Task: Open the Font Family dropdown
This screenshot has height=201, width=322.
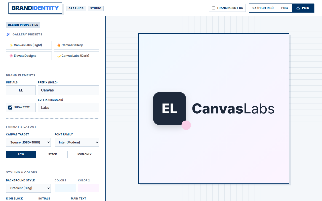Action: pos(77,142)
